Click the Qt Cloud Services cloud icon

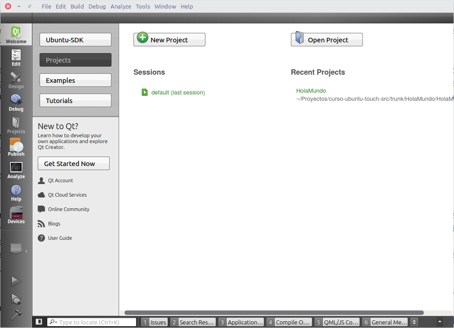(41, 195)
